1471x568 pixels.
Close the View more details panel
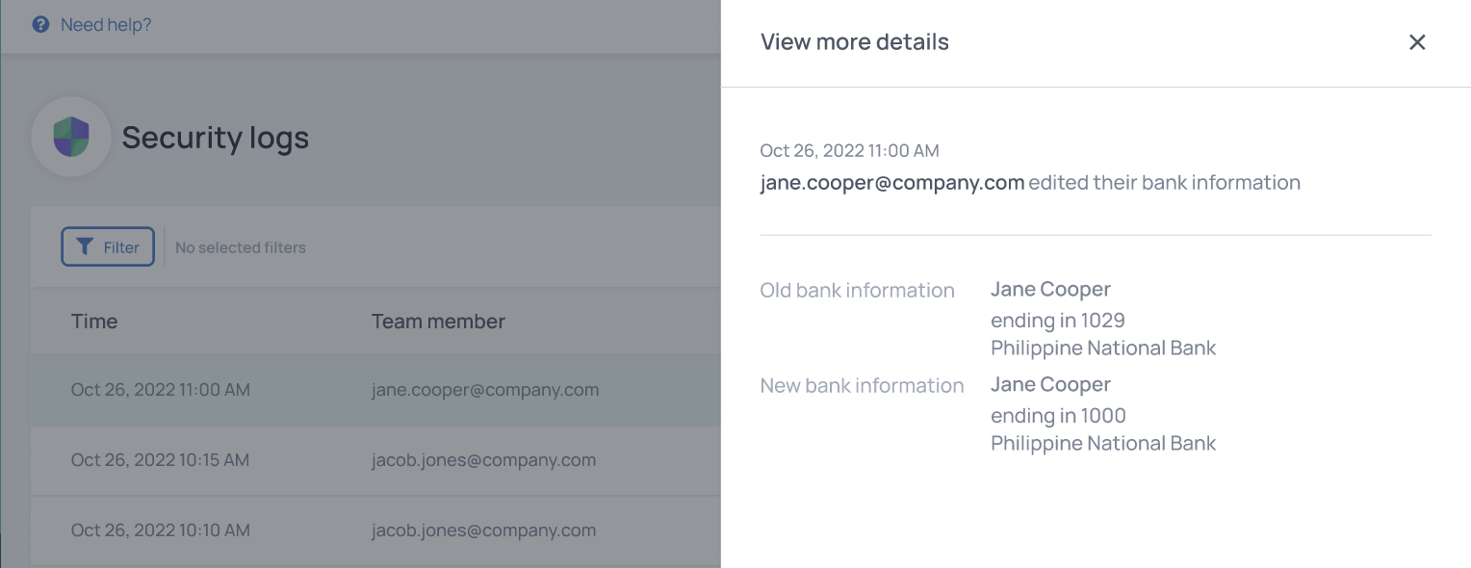pyautogui.click(x=1417, y=42)
